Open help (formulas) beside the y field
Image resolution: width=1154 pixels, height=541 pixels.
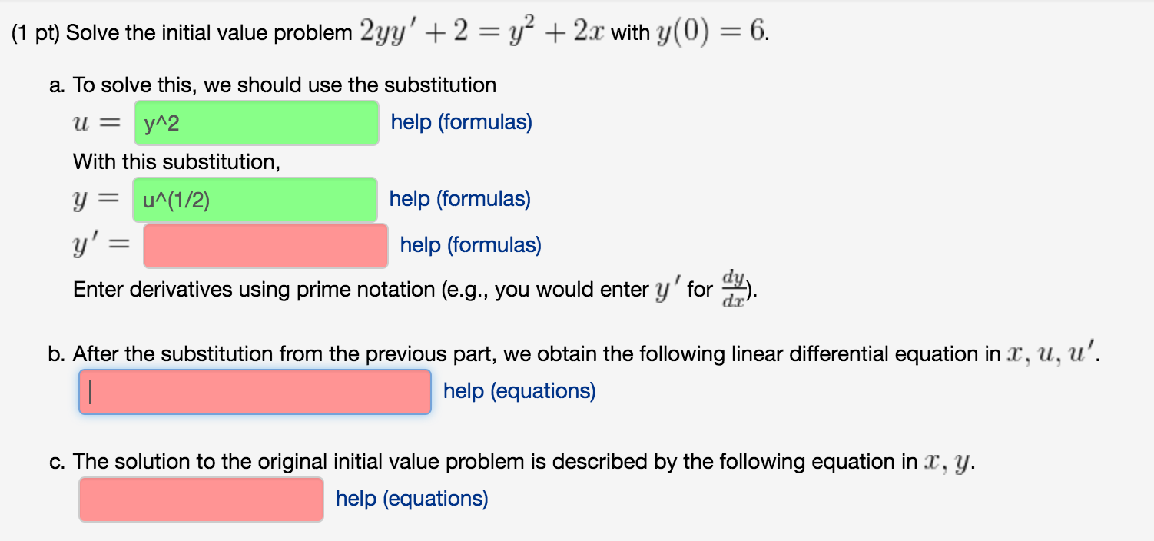[x=459, y=199]
